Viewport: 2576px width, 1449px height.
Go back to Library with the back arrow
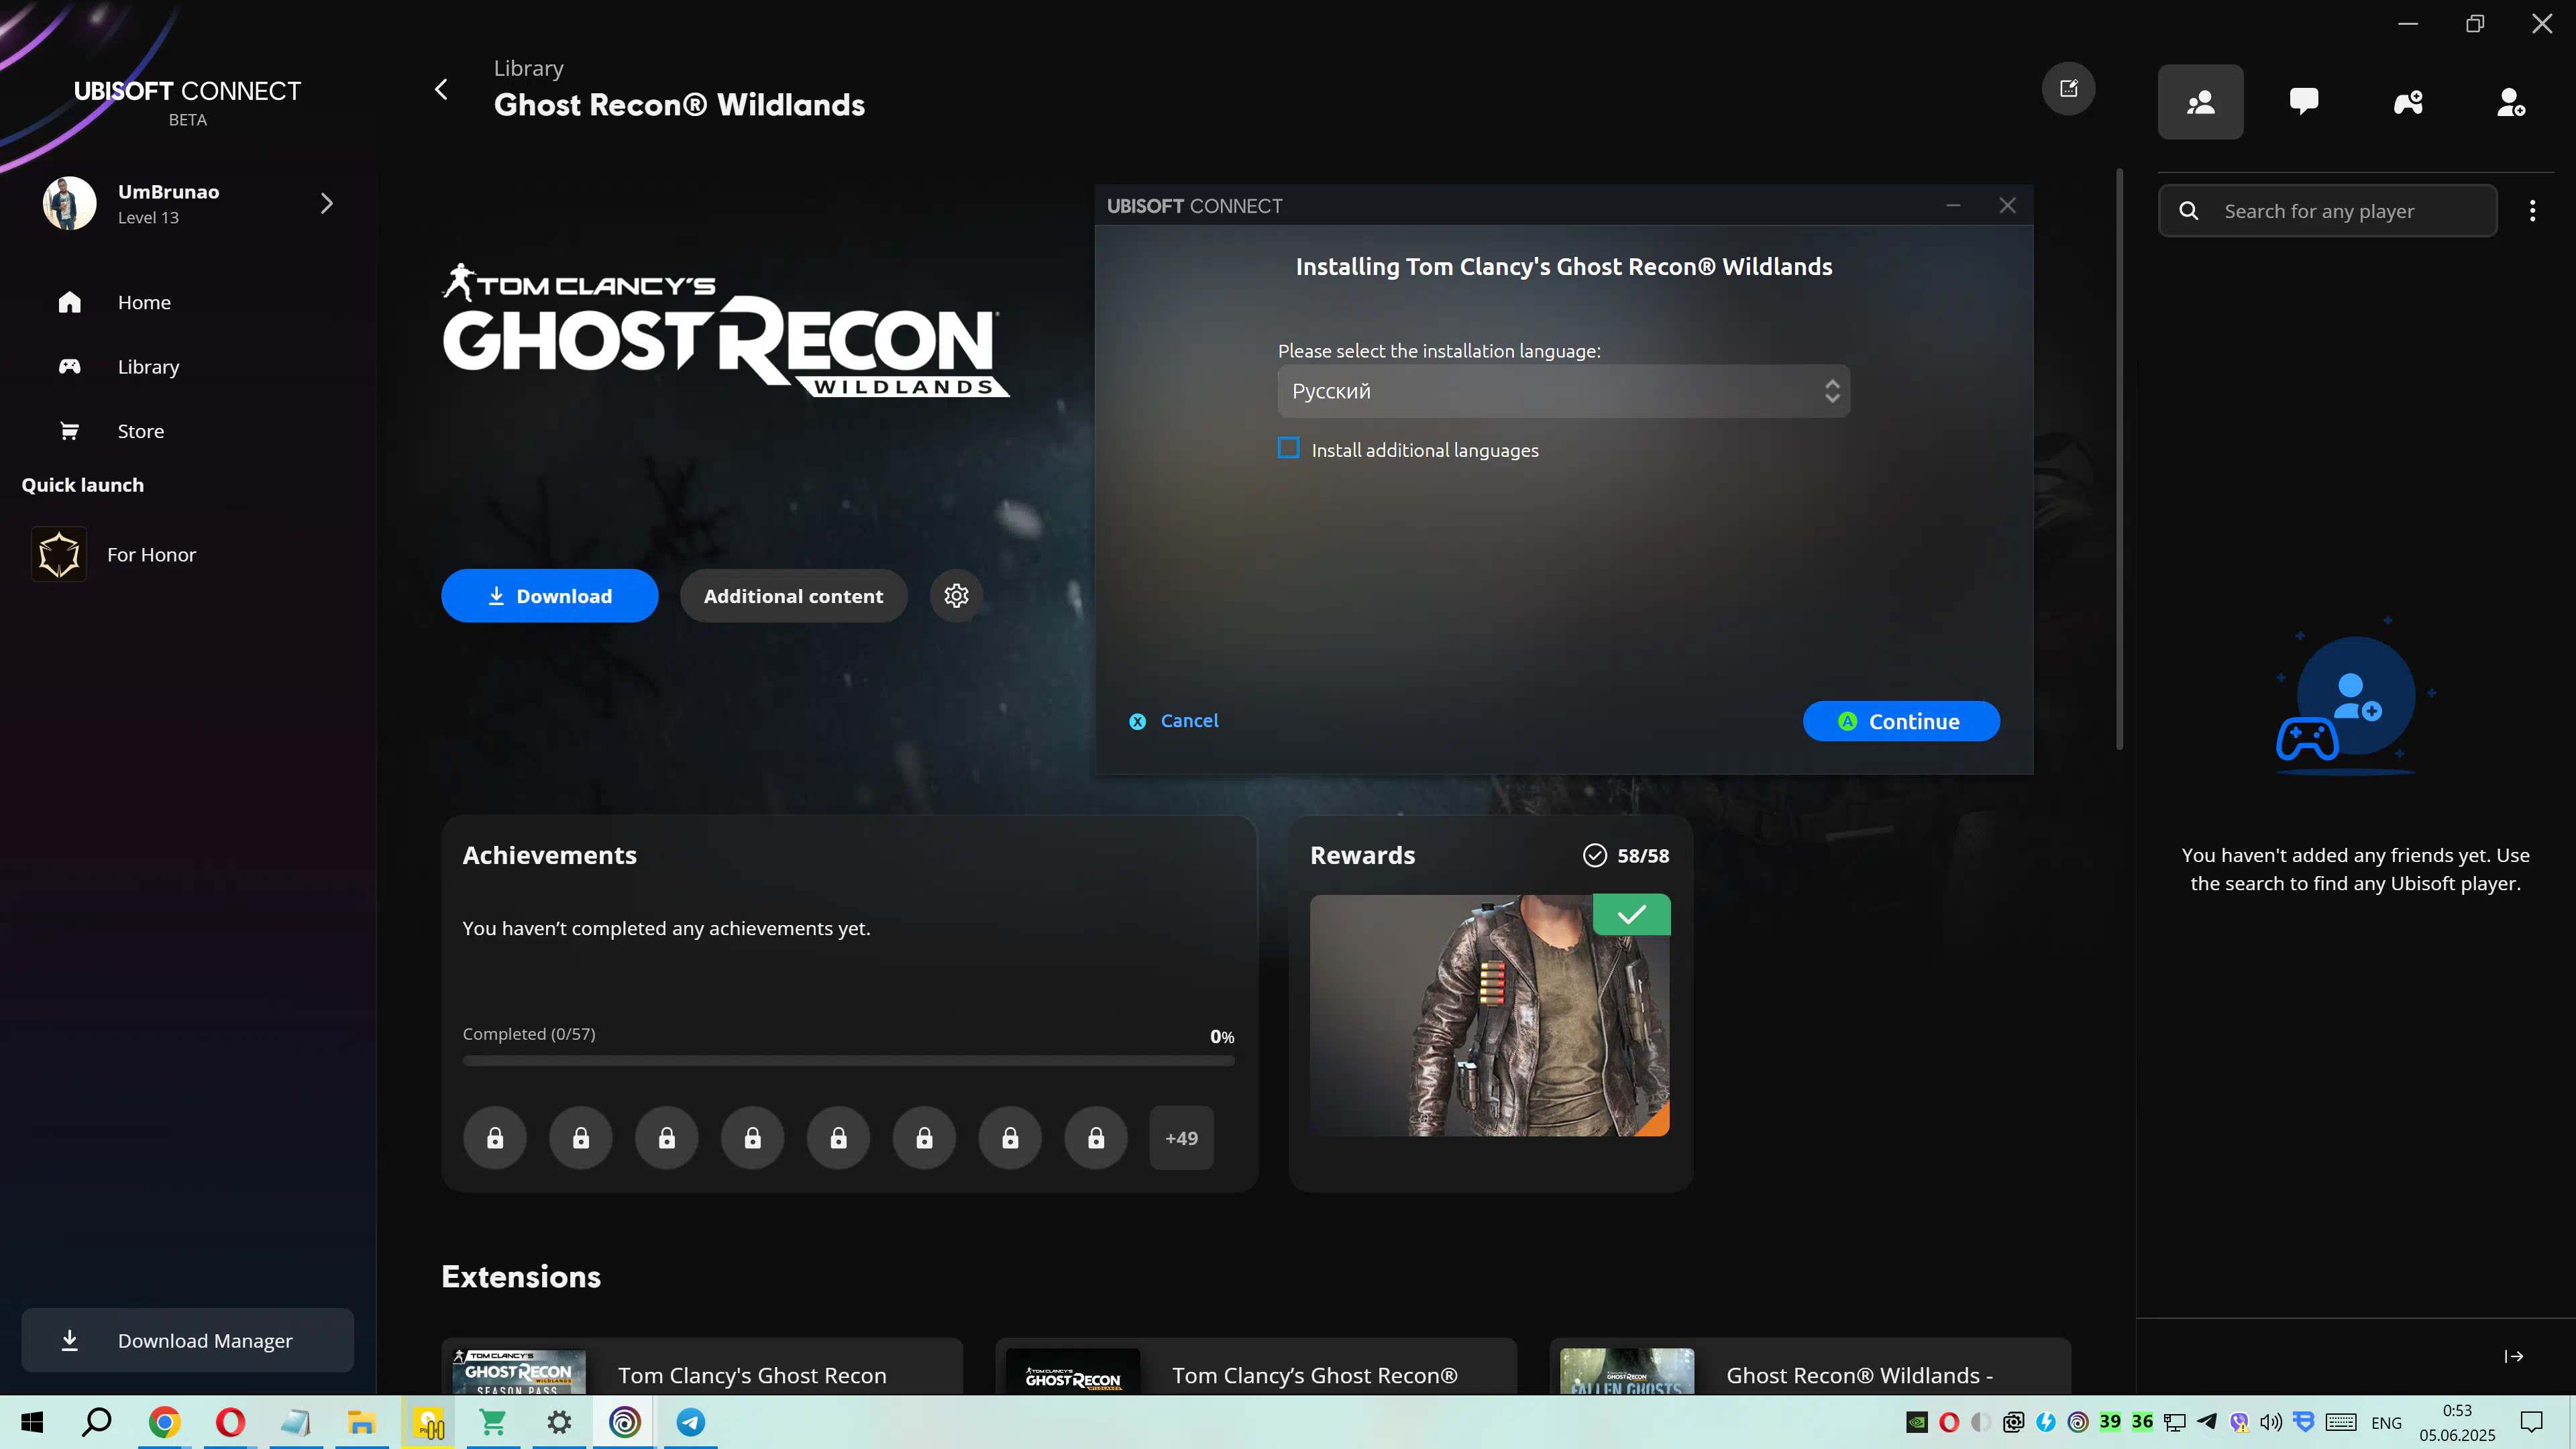coord(441,89)
